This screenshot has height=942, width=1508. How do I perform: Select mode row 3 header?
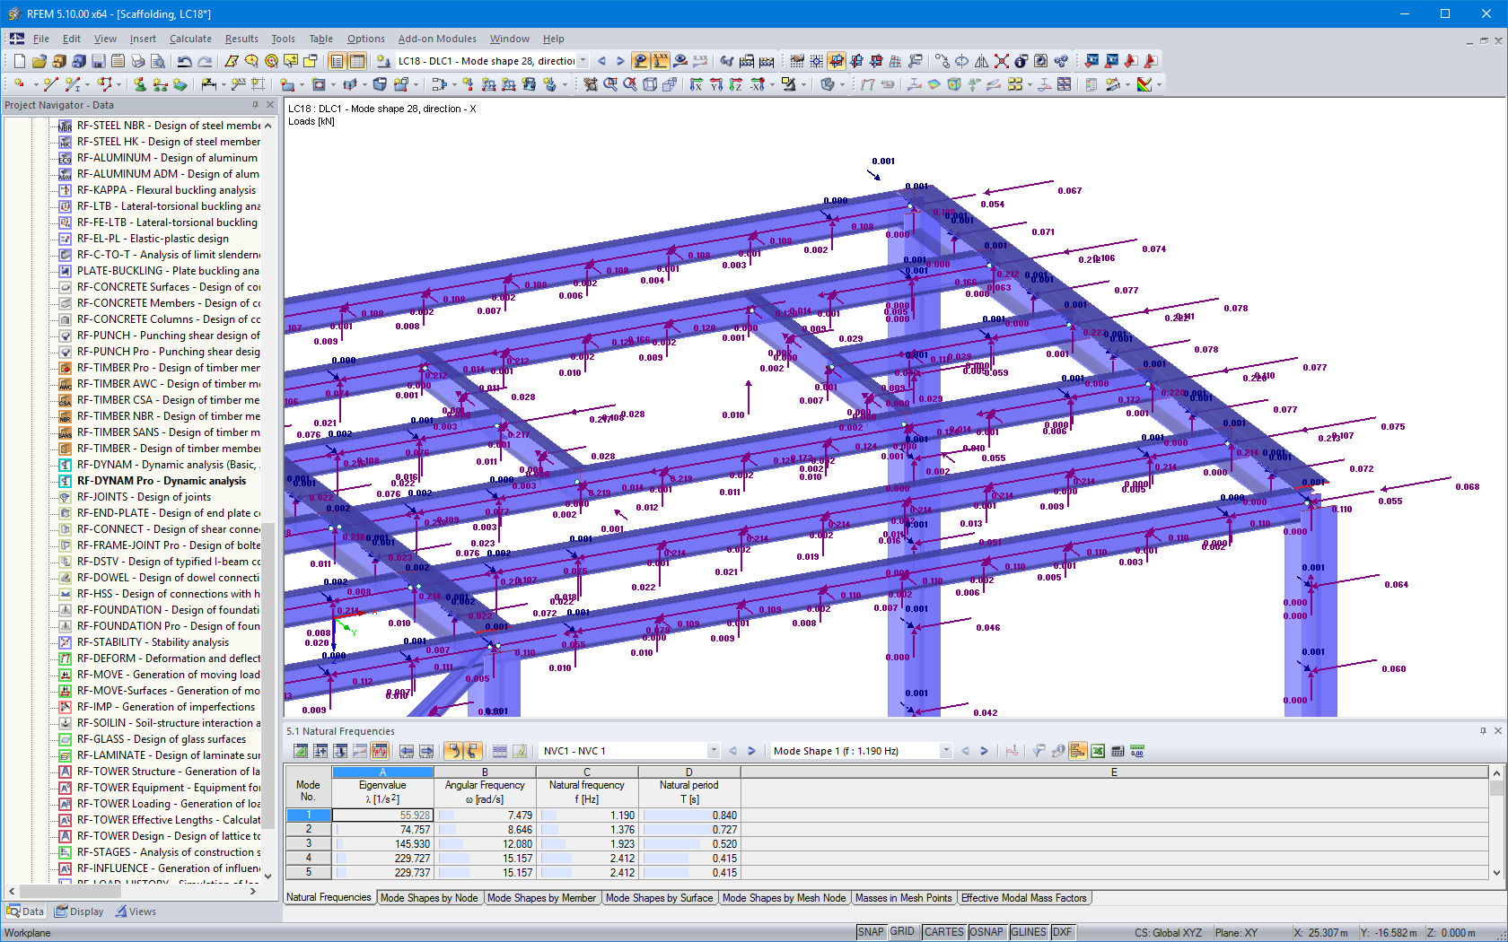pos(308,844)
